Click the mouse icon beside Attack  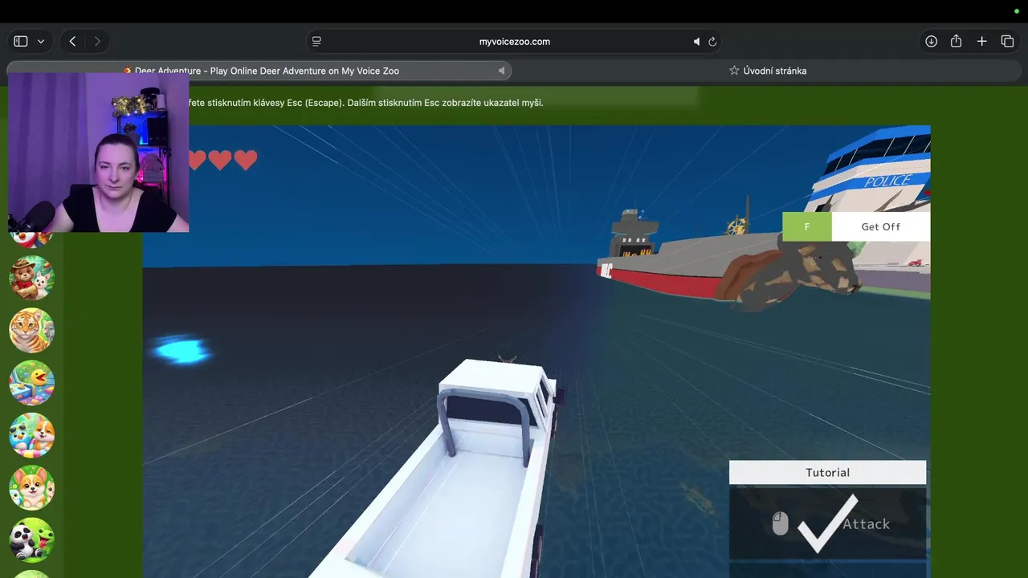tap(780, 523)
